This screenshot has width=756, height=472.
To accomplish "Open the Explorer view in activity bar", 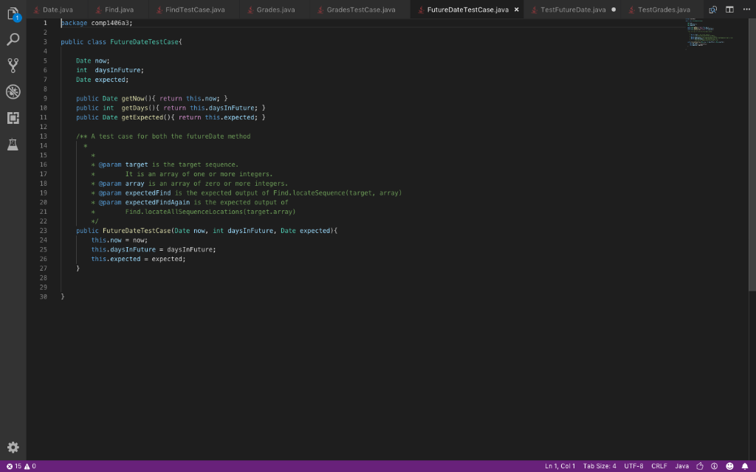I will [13, 13].
